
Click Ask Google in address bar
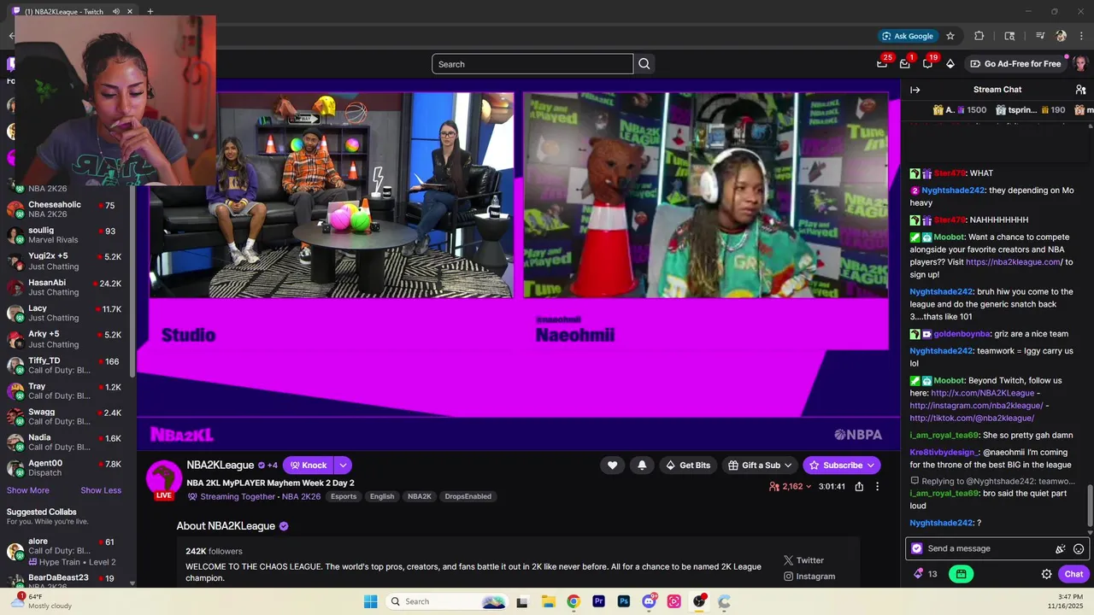point(908,36)
